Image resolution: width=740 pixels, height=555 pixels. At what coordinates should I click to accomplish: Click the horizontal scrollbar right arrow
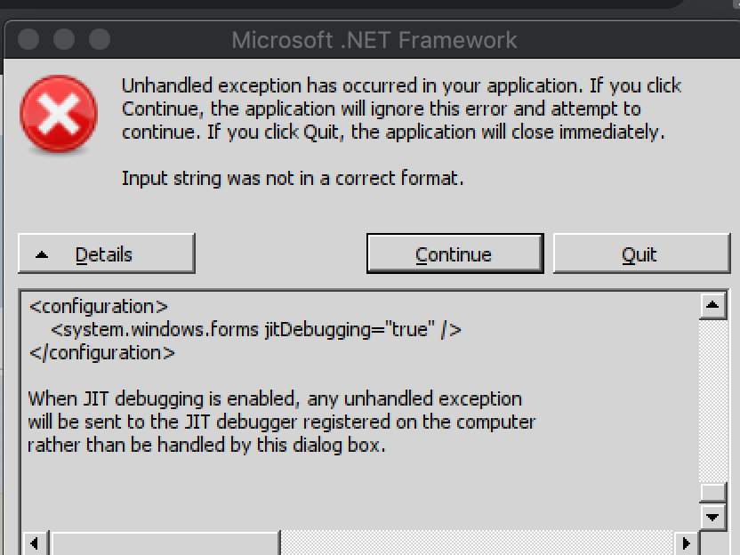[687, 543]
